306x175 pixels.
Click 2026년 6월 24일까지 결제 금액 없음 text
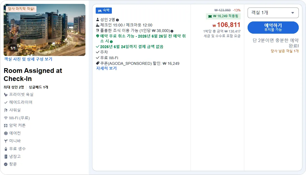(132, 47)
